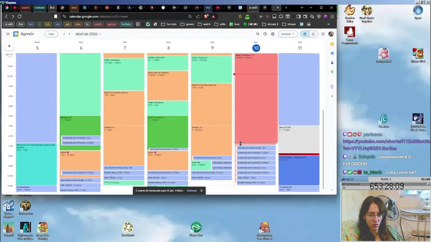Image resolution: width=431 pixels, height=242 pixels.
Task: Toggle browser sidebar panel
Action: [x=298, y=16]
